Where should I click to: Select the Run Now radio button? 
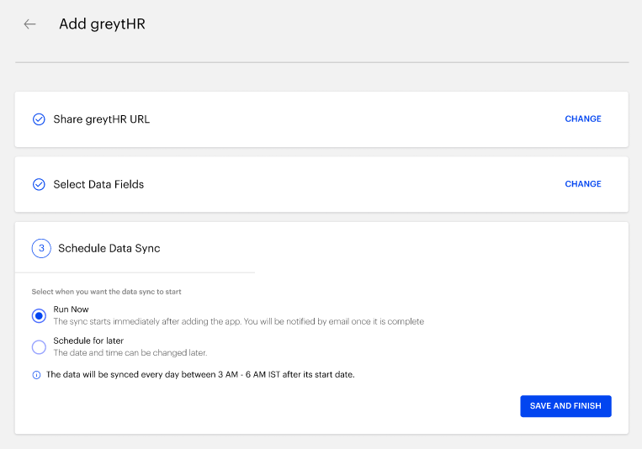[x=39, y=315]
